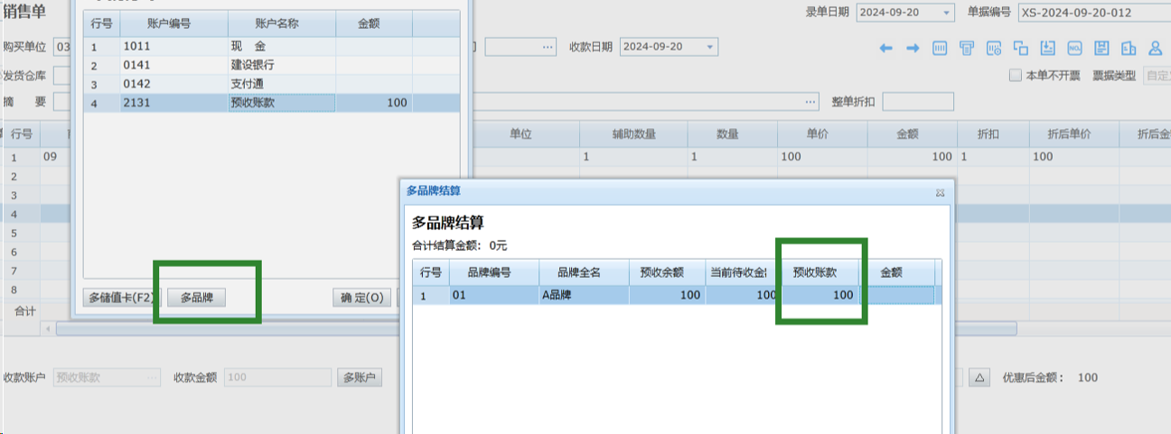Click the left arrow previous-document icon
This screenshot has width=1171, height=434.
pos(885,48)
